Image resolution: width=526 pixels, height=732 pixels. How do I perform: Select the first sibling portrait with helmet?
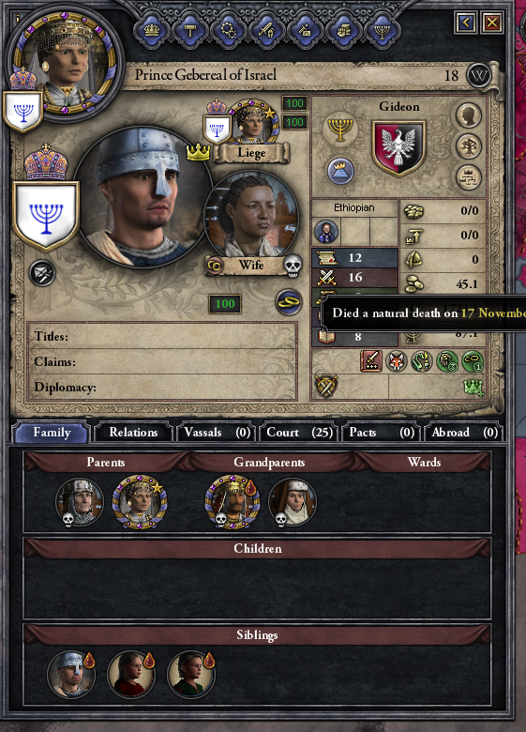71,674
